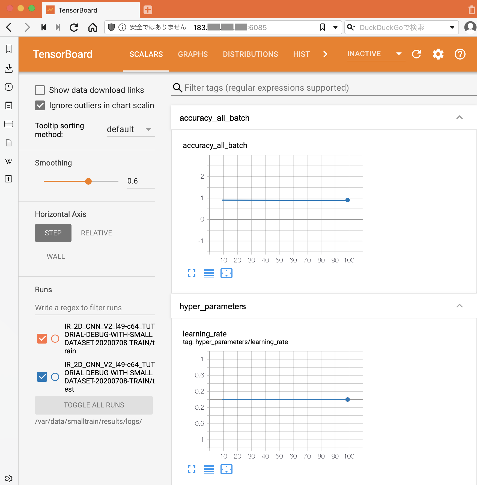Open the Wikipedia web panel in sidebar
The height and width of the screenshot is (485, 477).
9,161
